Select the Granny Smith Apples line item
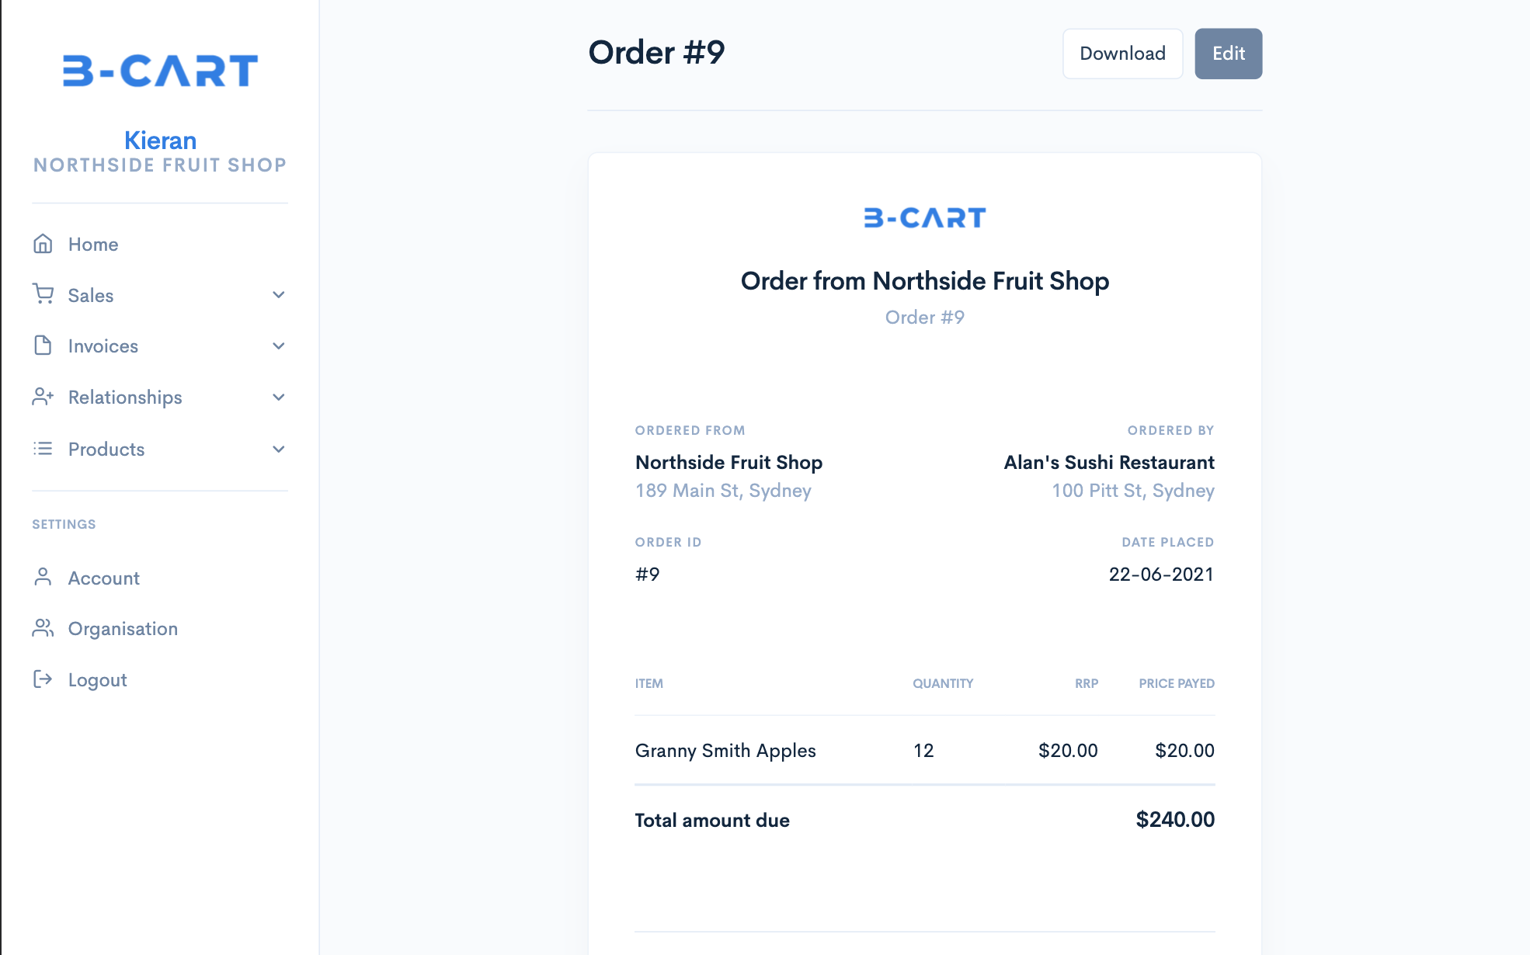 [x=725, y=750]
